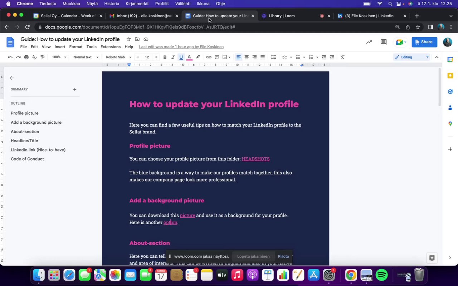Toggle bold formatting
The height and width of the screenshot is (286, 458).
165,57
